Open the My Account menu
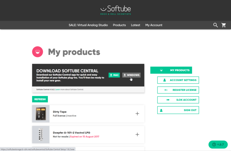The image size is (231, 151). [x=154, y=25]
